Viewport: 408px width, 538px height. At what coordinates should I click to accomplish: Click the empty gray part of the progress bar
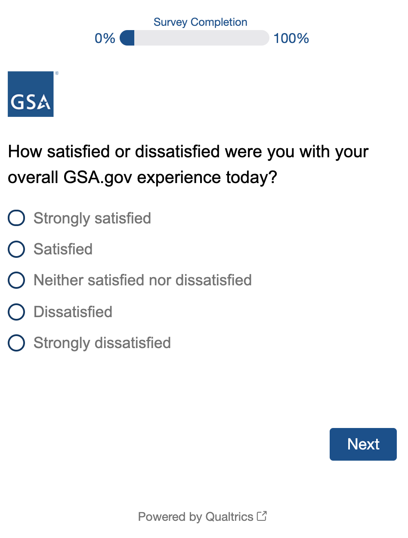click(x=201, y=38)
